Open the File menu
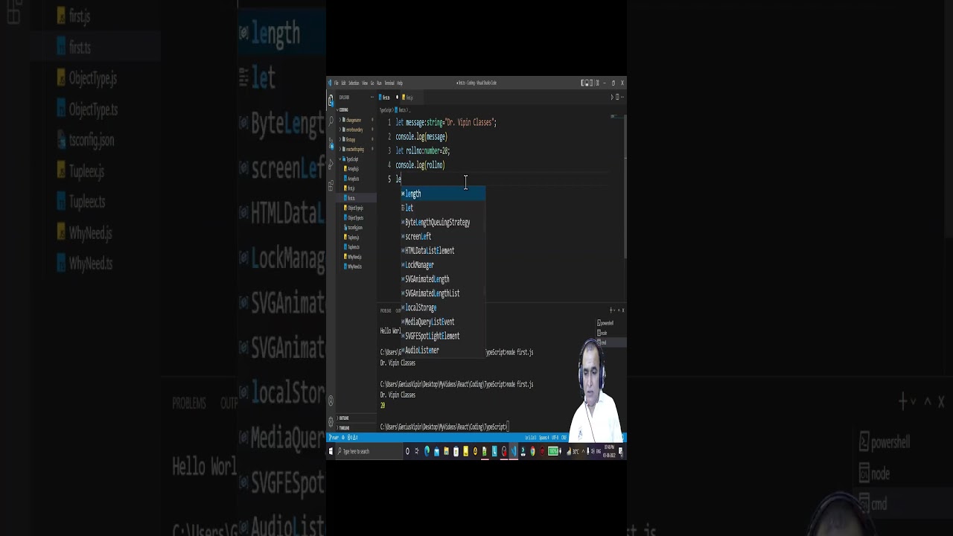 point(337,83)
